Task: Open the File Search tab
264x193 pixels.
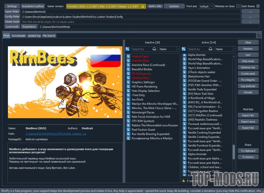Action: tap(49, 36)
